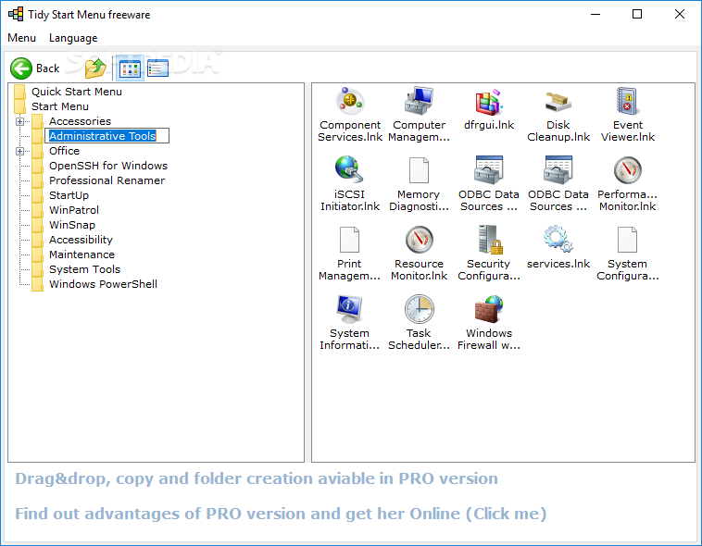Select OpenSSH for Windows folder
Viewport: 702px width, 546px height.
point(108,166)
